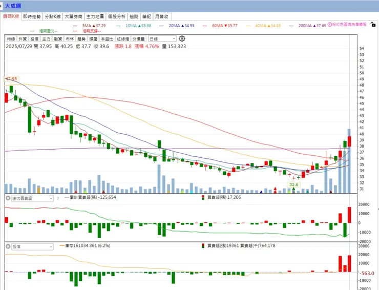This screenshot has height=290, width=379.
Task: Open the 大單券商 tab
Action: tap(73, 16)
